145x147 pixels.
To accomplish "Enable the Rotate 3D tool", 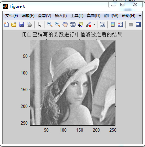I will (73, 24).
